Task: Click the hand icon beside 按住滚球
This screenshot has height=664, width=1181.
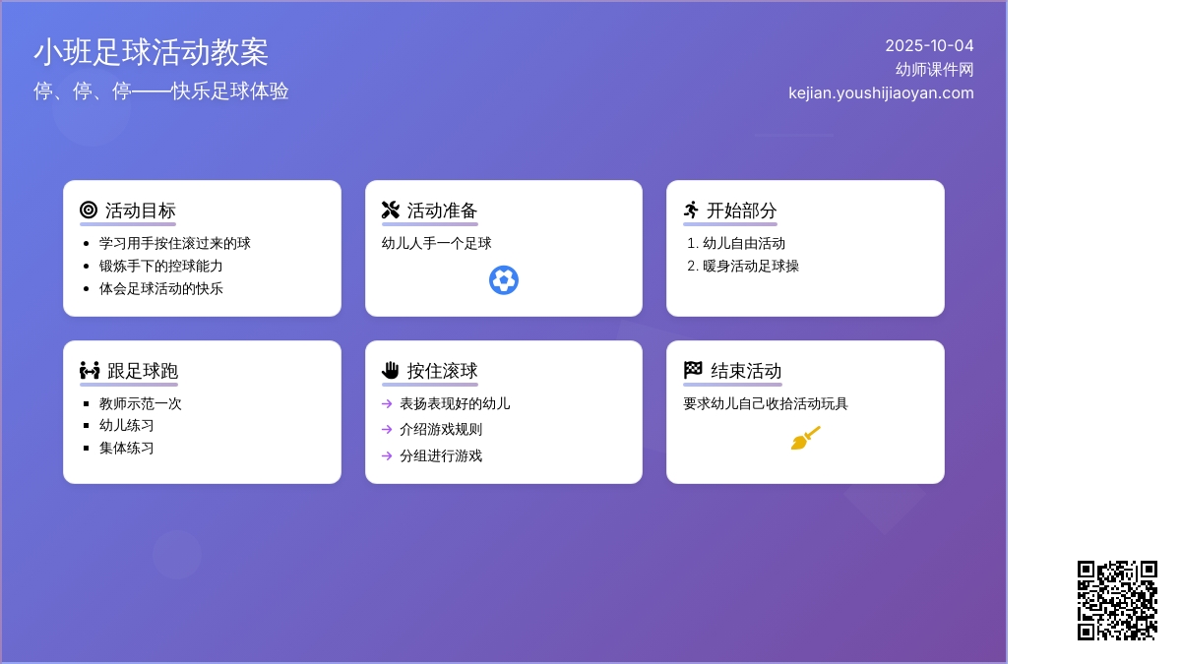Action: click(391, 370)
